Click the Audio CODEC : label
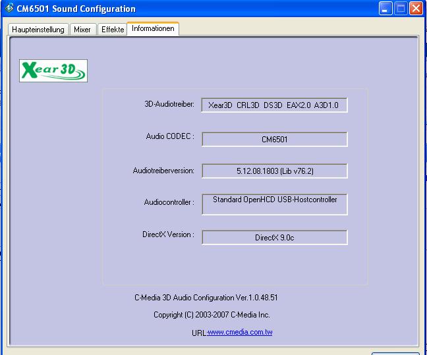The image size is (427, 355). tap(170, 136)
